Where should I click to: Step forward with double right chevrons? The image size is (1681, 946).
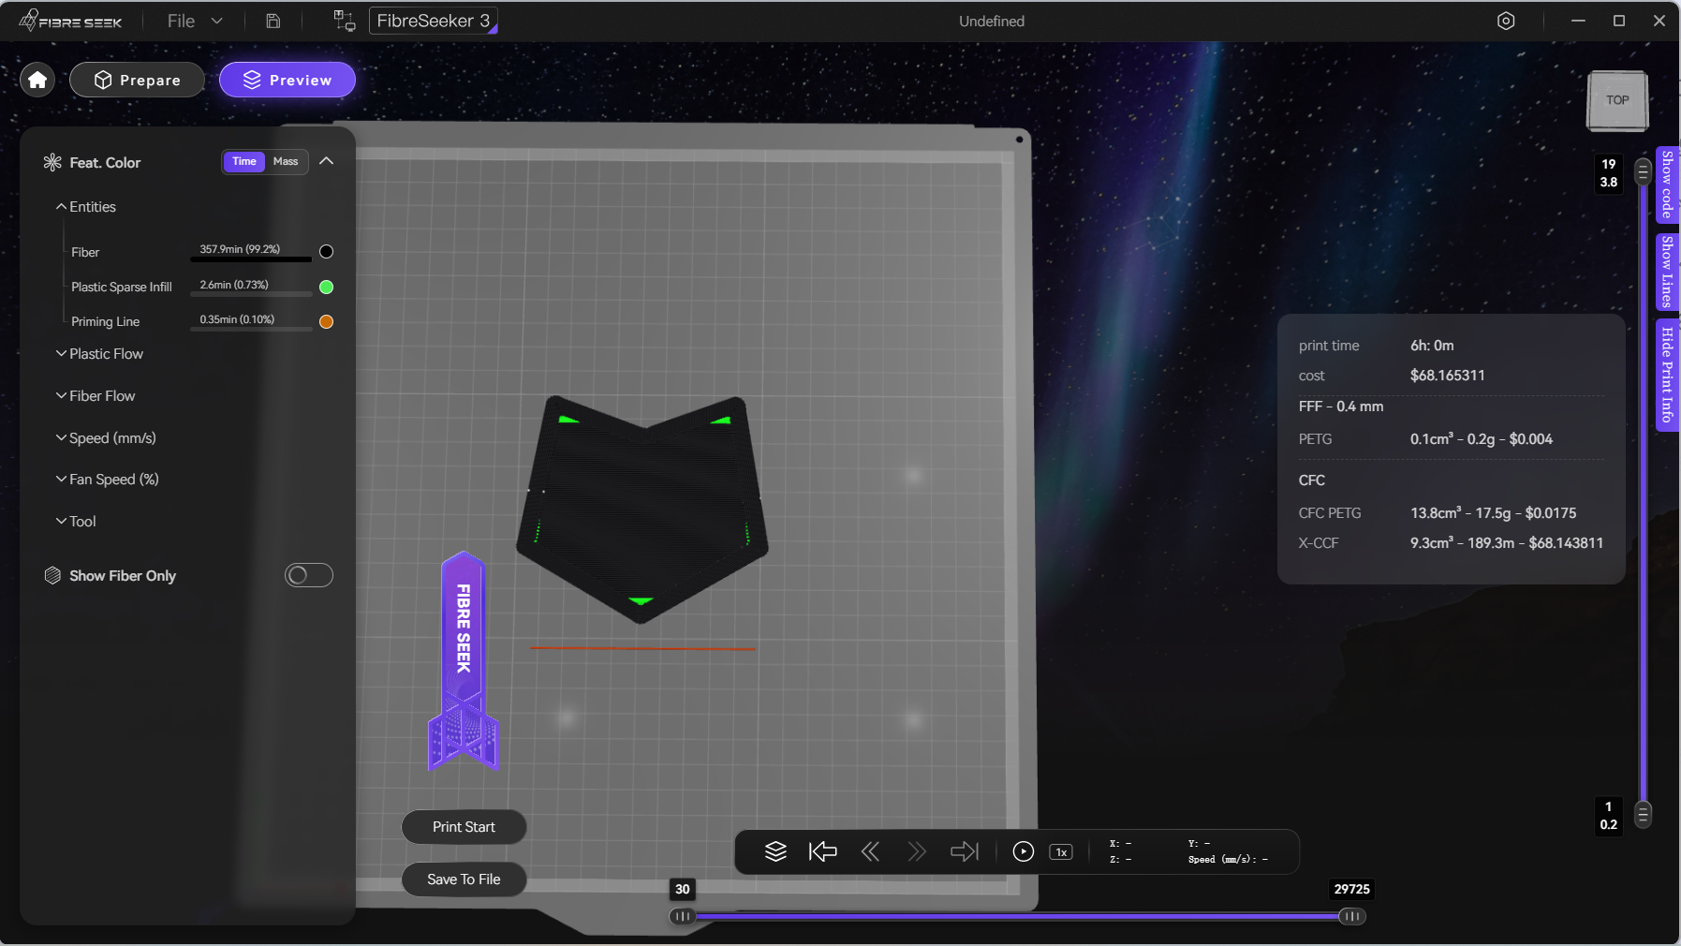tap(917, 851)
